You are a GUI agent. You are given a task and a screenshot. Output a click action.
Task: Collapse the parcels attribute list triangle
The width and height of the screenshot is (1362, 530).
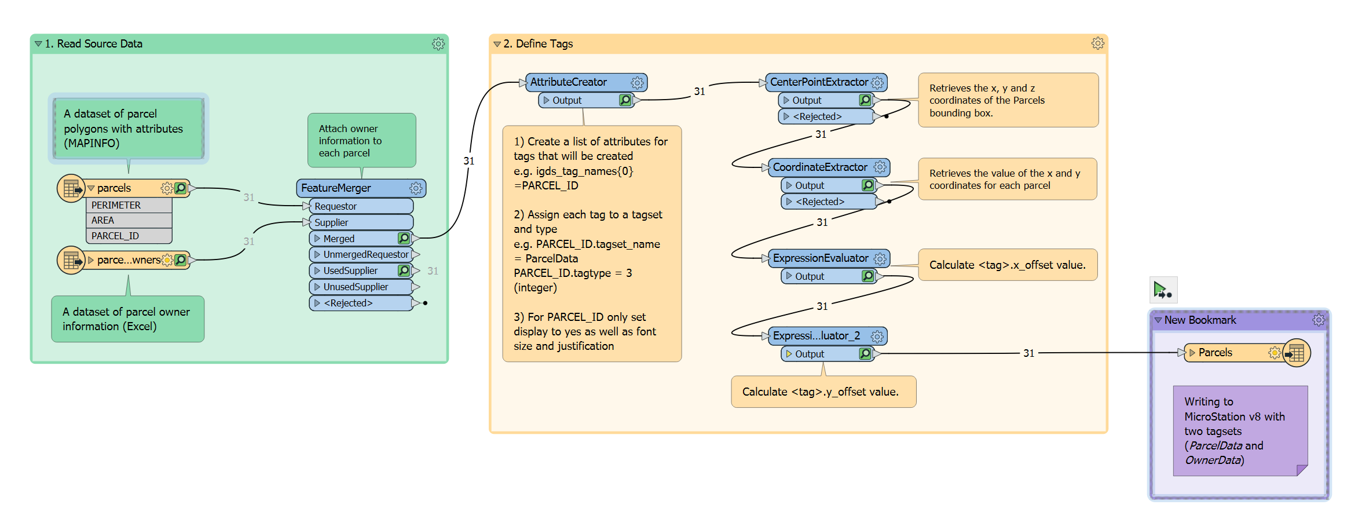click(x=90, y=188)
